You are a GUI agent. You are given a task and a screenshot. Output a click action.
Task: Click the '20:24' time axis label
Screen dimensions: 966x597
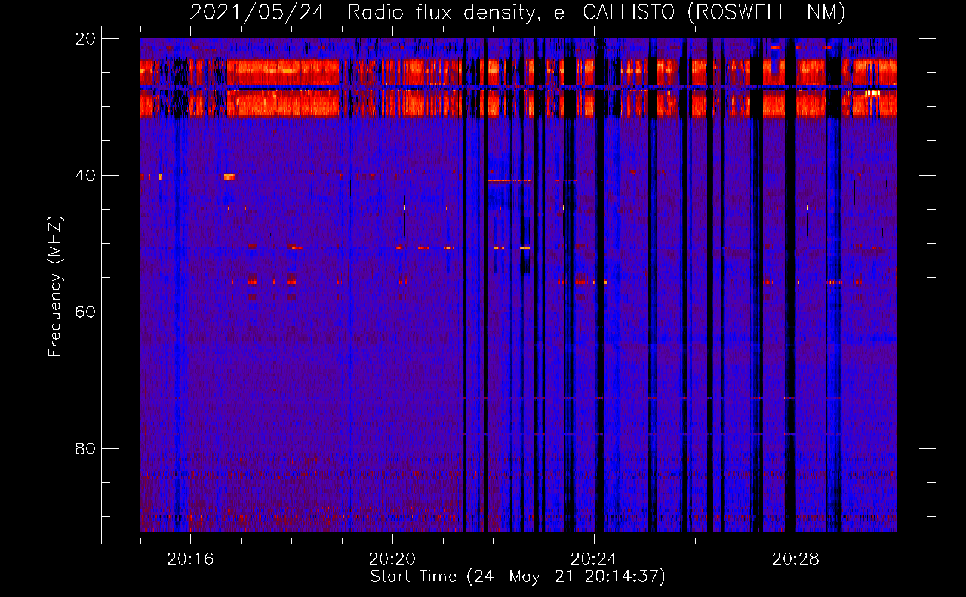point(593,559)
